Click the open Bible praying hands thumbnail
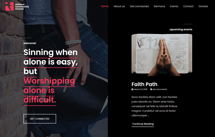 pyautogui.click(x=162, y=55)
